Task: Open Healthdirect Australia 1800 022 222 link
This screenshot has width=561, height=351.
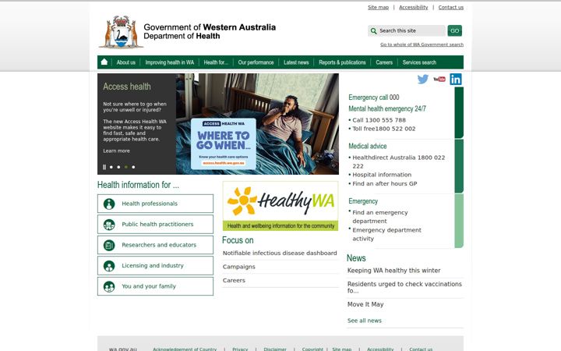Action: click(399, 162)
